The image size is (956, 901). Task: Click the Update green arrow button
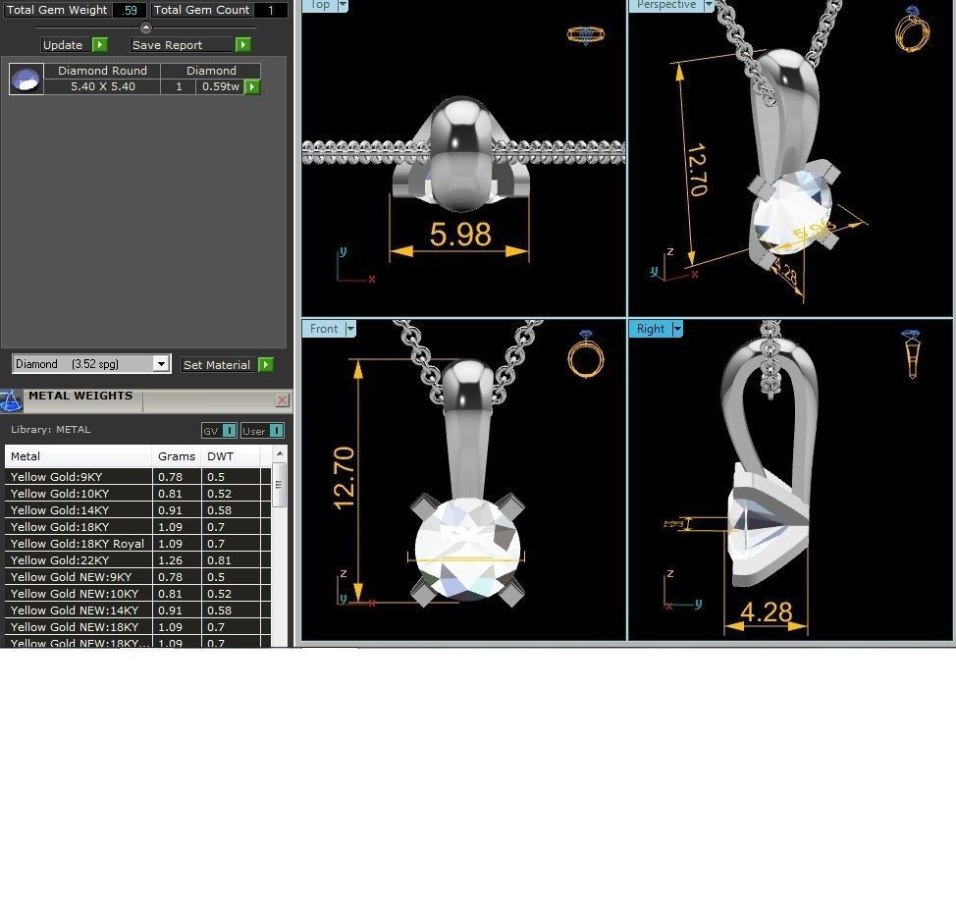[100, 44]
